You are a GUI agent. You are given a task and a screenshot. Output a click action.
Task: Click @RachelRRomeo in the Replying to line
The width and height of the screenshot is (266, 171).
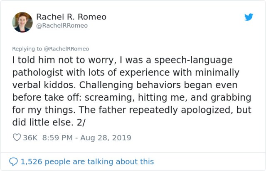click(67, 49)
